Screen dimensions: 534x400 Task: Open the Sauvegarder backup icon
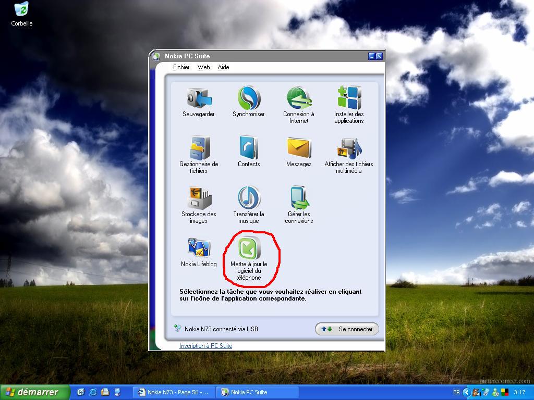pyautogui.click(x=199, y=98)
